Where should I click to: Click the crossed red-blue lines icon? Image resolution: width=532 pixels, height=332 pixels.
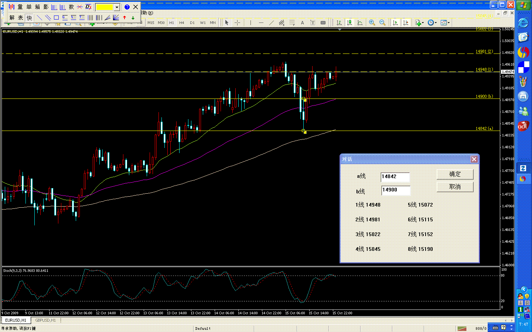click(80, 7)
